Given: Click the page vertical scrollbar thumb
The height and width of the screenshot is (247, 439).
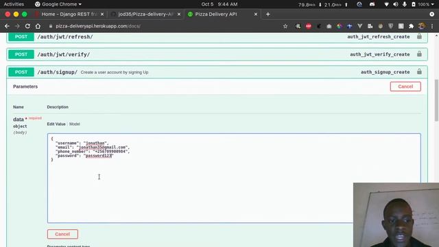Looking at the screenshot, I should coord(436,100).
